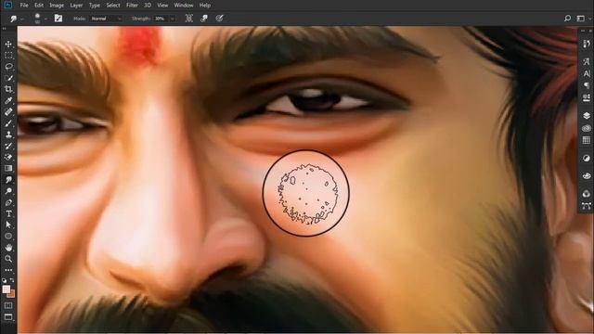Expand the left toolbar to two columns
The width and height of the screenshot is (594, 334).
pyautogui.click(x=5, y=29)
